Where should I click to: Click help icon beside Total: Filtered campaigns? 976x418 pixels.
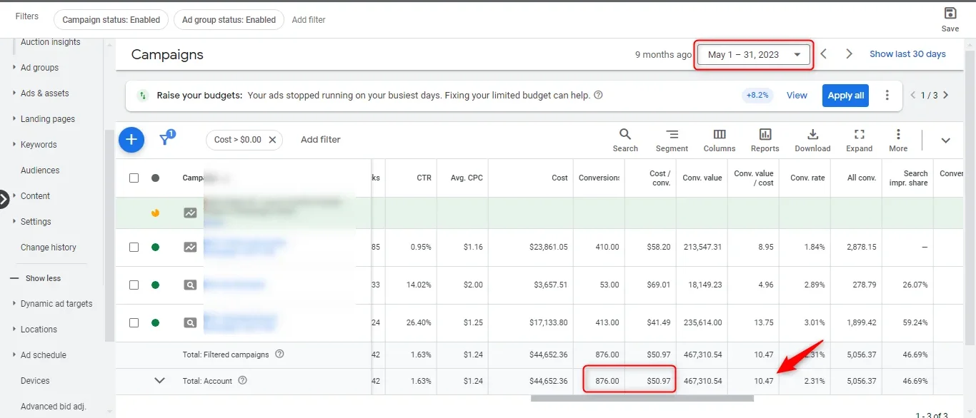279,354
